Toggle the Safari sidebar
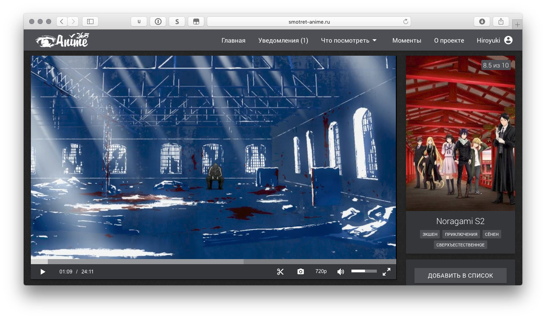The width and height of the screenshot is (546, 319). [x=90, y=22]
